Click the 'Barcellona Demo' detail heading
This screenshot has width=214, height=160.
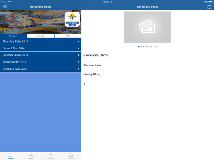pyautogui.click(x=96, y=55)
